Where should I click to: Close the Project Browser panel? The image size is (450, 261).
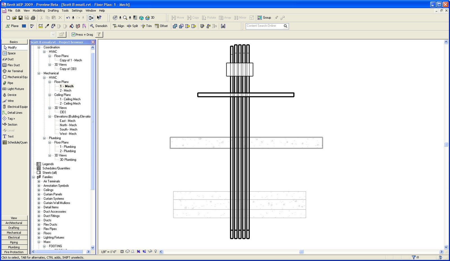tap(93, 42)
